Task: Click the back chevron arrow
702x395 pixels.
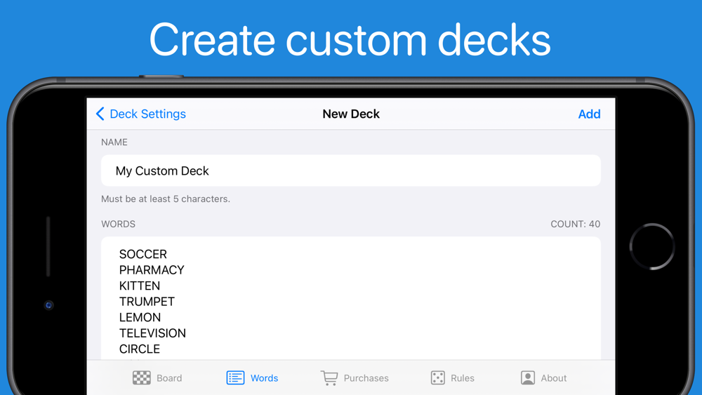Action: (x=100, y=114)
